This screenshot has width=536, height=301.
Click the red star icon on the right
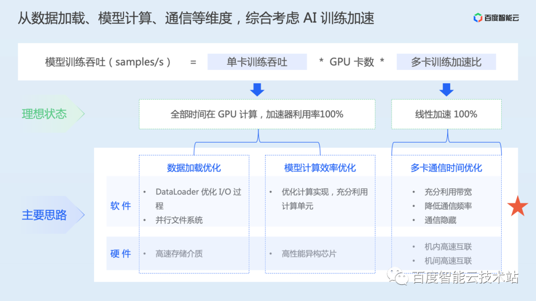(518, 206)
